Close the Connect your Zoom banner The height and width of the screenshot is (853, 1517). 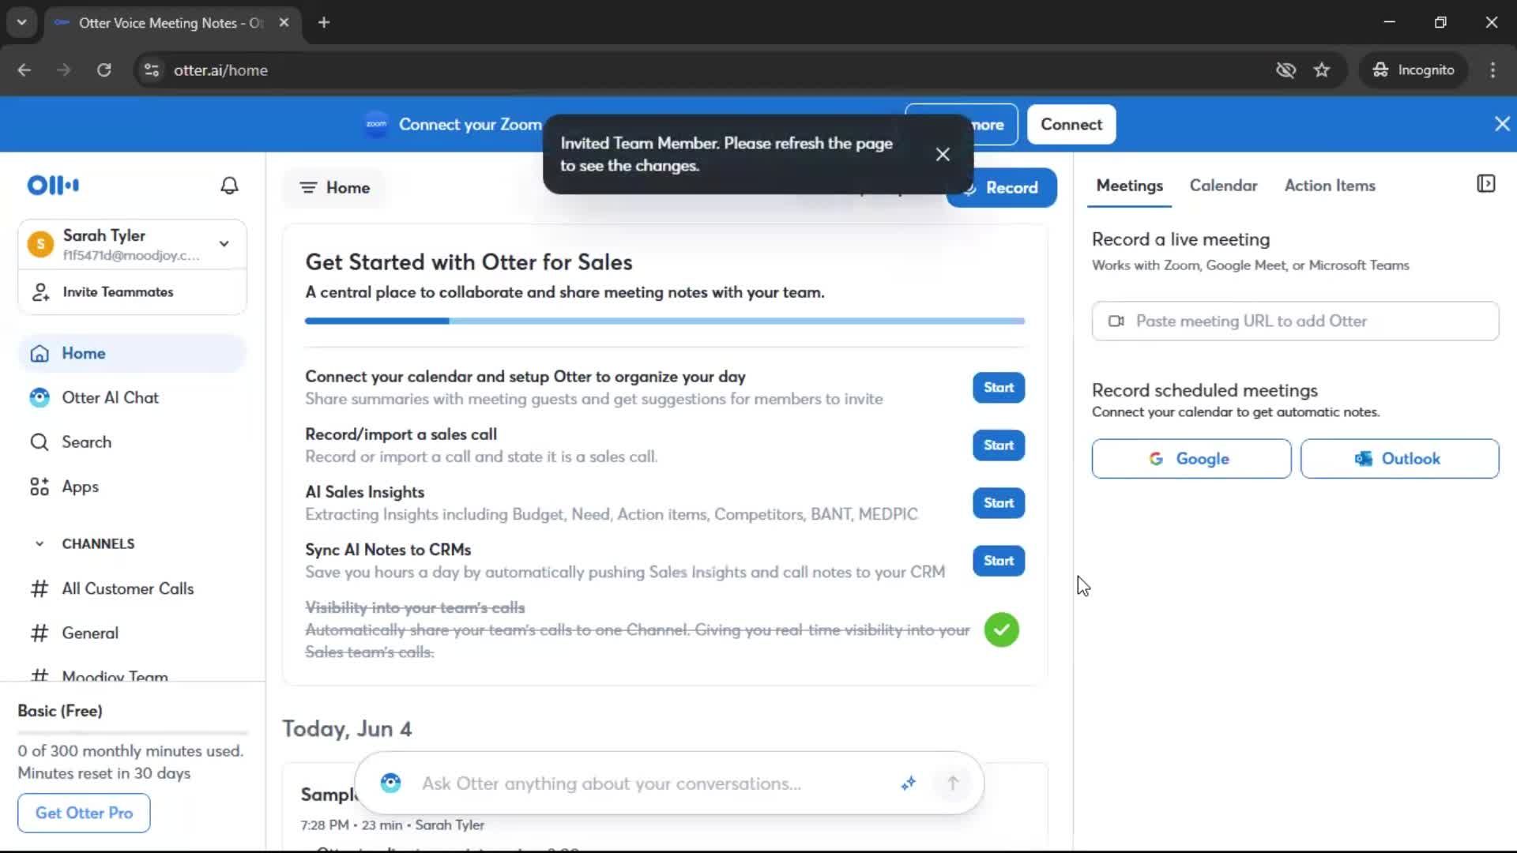(1502, 124)
